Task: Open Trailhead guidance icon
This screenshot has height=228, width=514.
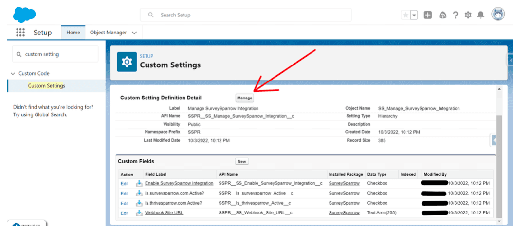Action: point(442,15)
